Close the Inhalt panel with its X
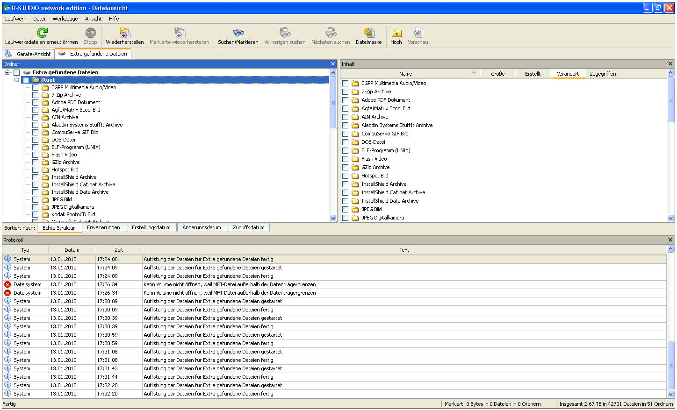The height and width of the screenshot is (410, 677). 670,64
